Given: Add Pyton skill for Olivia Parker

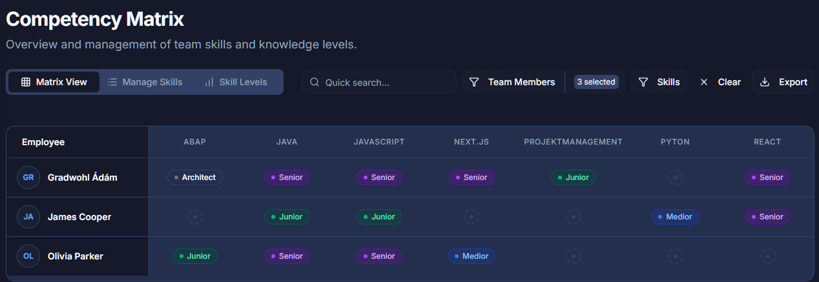Looking at the screenshot, I should pos(676,256).
